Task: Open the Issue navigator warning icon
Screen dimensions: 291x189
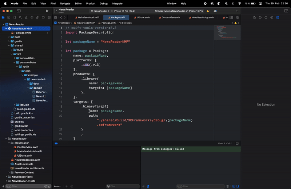Action: coord(26,17)
